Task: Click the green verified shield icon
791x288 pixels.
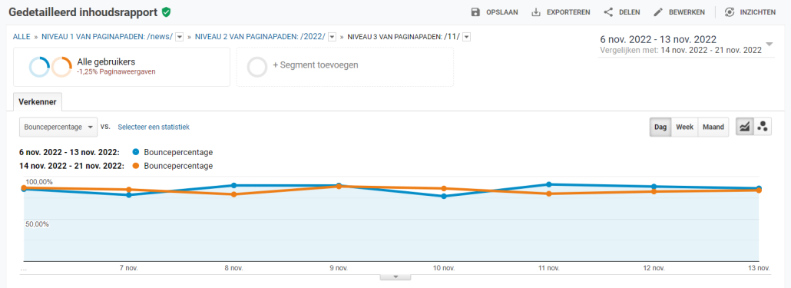Action: click(x=166, y=12)
